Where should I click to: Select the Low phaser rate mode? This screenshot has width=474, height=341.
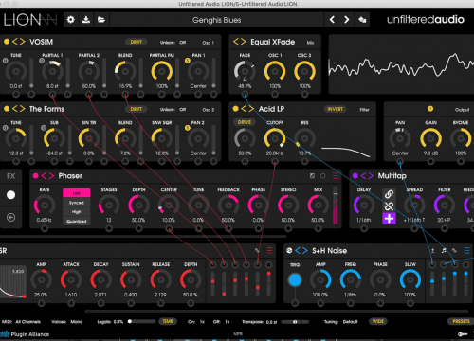click(77, 193)
